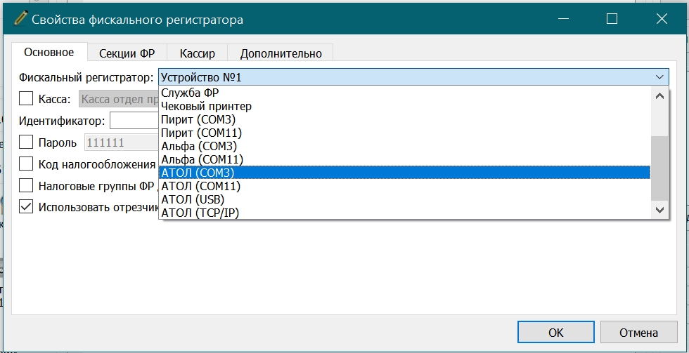689x353 pixels.
Task: Choose Служба ФР from the list
Action: (x=404, y=93)
